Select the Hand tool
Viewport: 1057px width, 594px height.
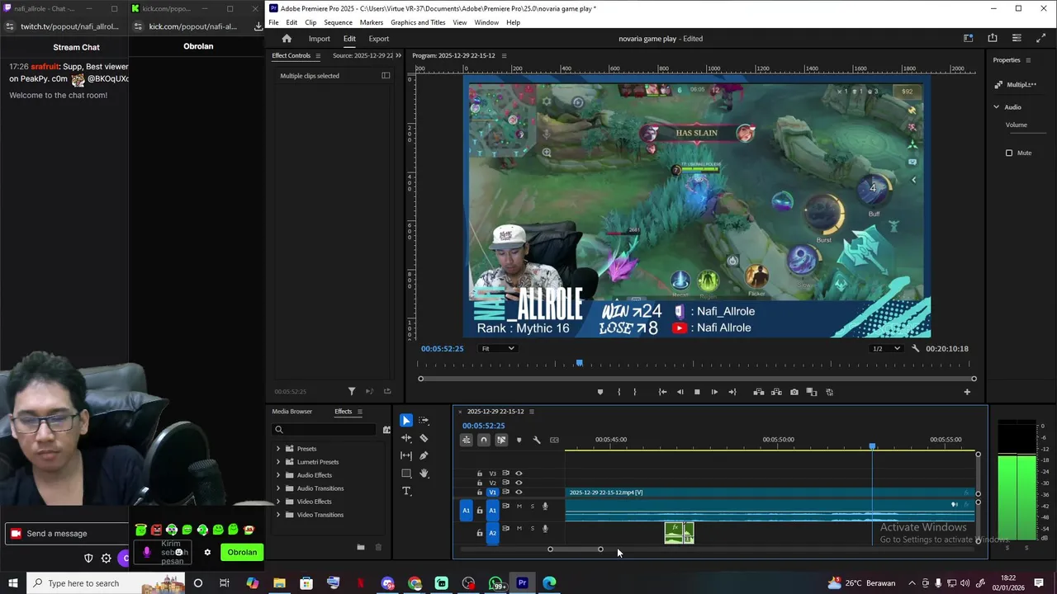(424, 474)
